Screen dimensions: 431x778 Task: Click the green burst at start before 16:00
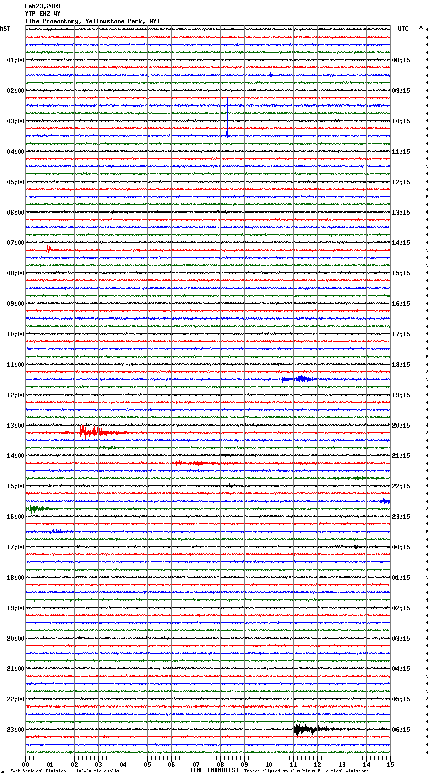tap(34, 508)
